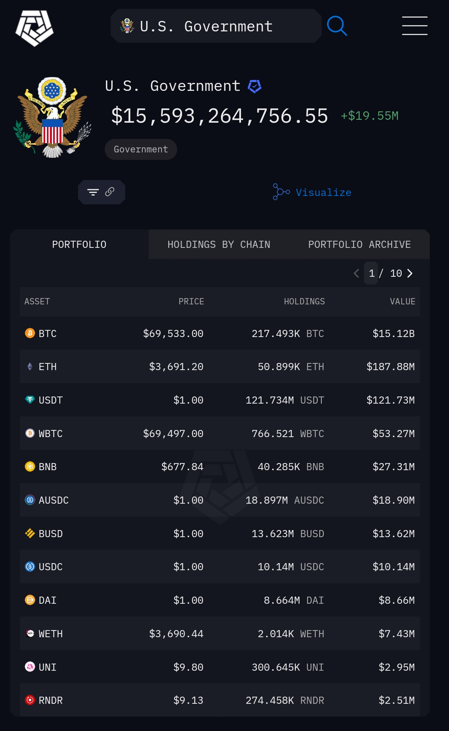This screenshot has height=731, width=449.
Task: Click the U.S. Government eagle seal
Action: tap(52, 117)
